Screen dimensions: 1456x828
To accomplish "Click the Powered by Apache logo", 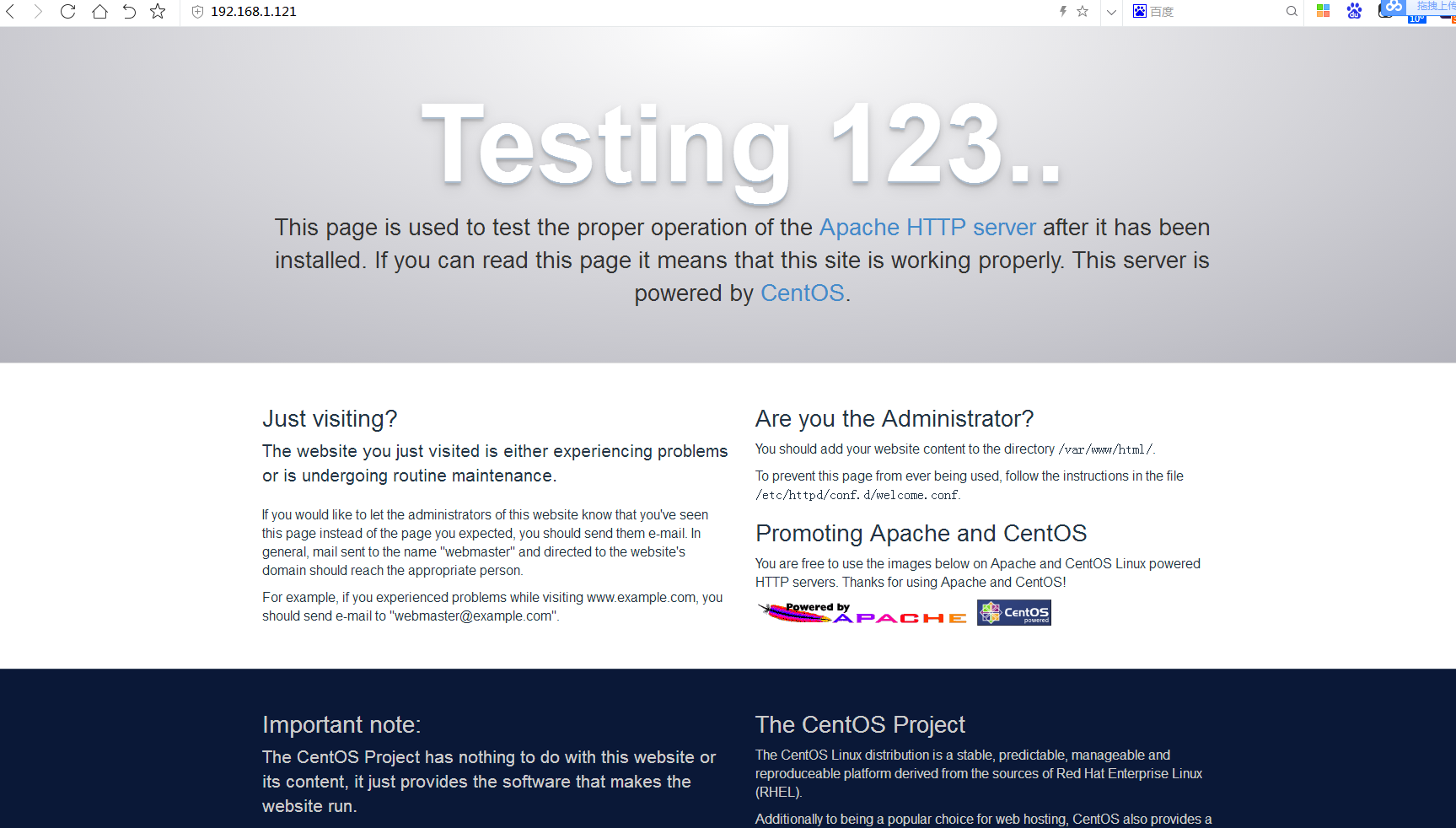I will pos(862,613).
